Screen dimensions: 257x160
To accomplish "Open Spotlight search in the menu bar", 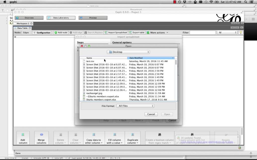I will tap(245, 2).
